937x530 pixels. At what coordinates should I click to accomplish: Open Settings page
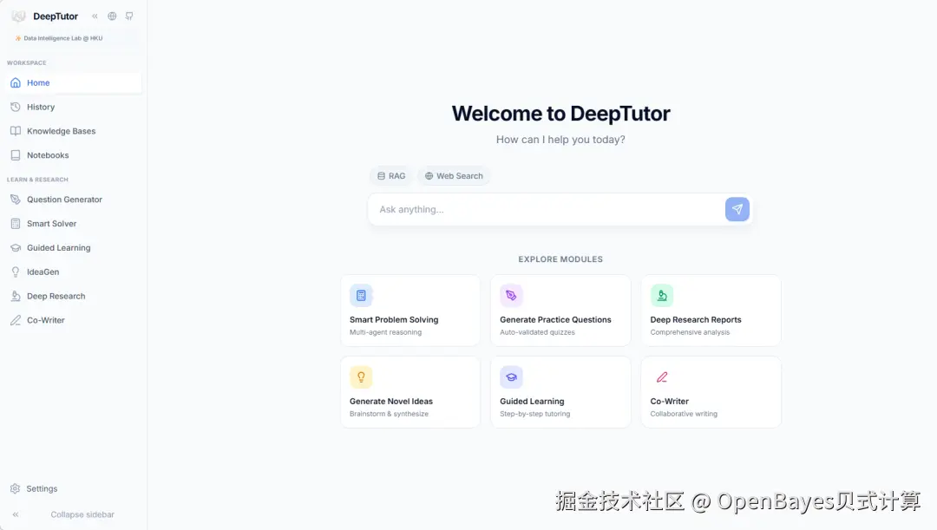point(74,488)
